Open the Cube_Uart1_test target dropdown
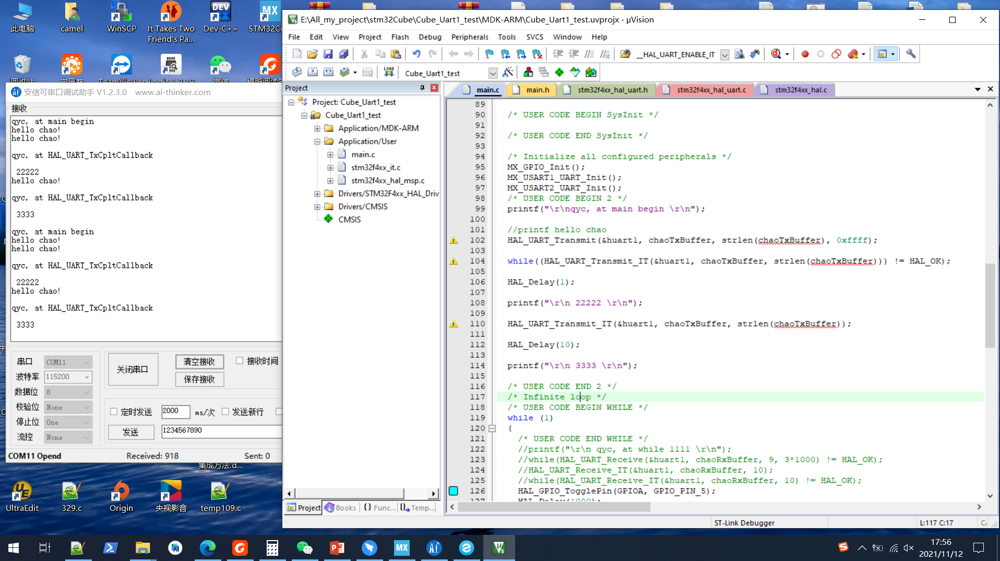Image resolution: width=1000 pixels, height=561 pixels. [x=493, y=73]
